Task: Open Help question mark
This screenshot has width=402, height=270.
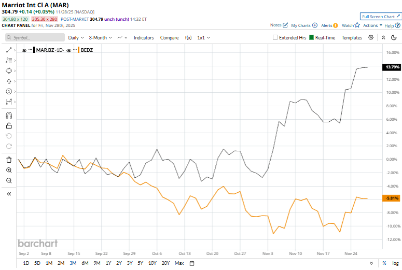Action: tap(398, 25)
